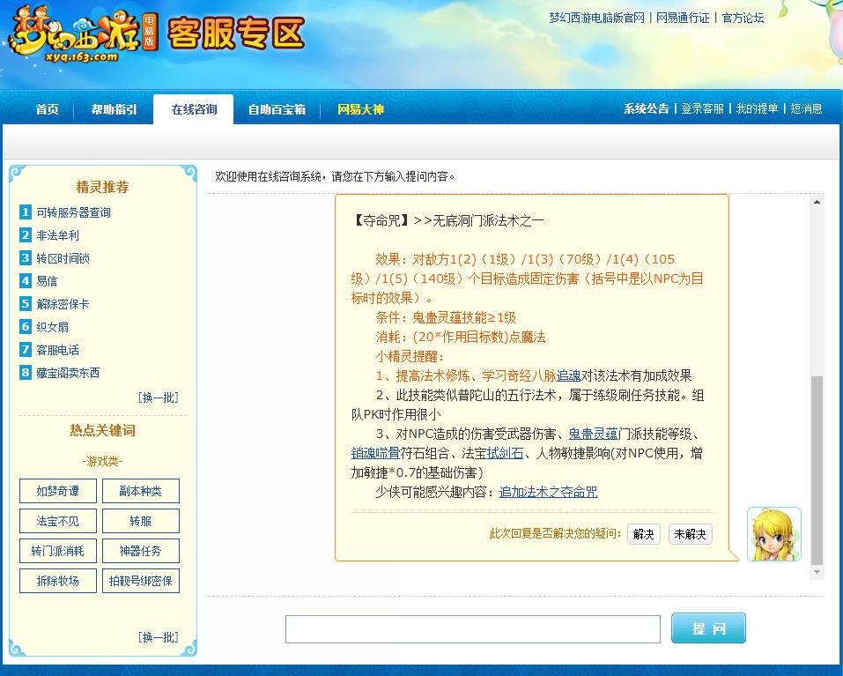Click 登录客服 link

tap(702, 108)
